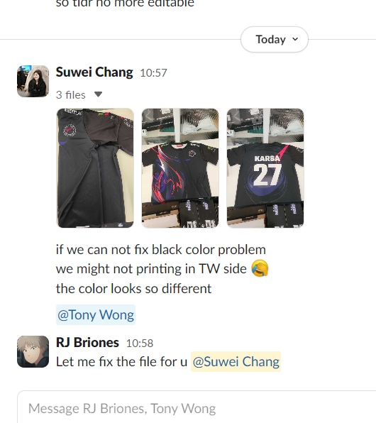Open Suwei Chang's profile avatar
This screenshot has height=423, width=376.
33,81
